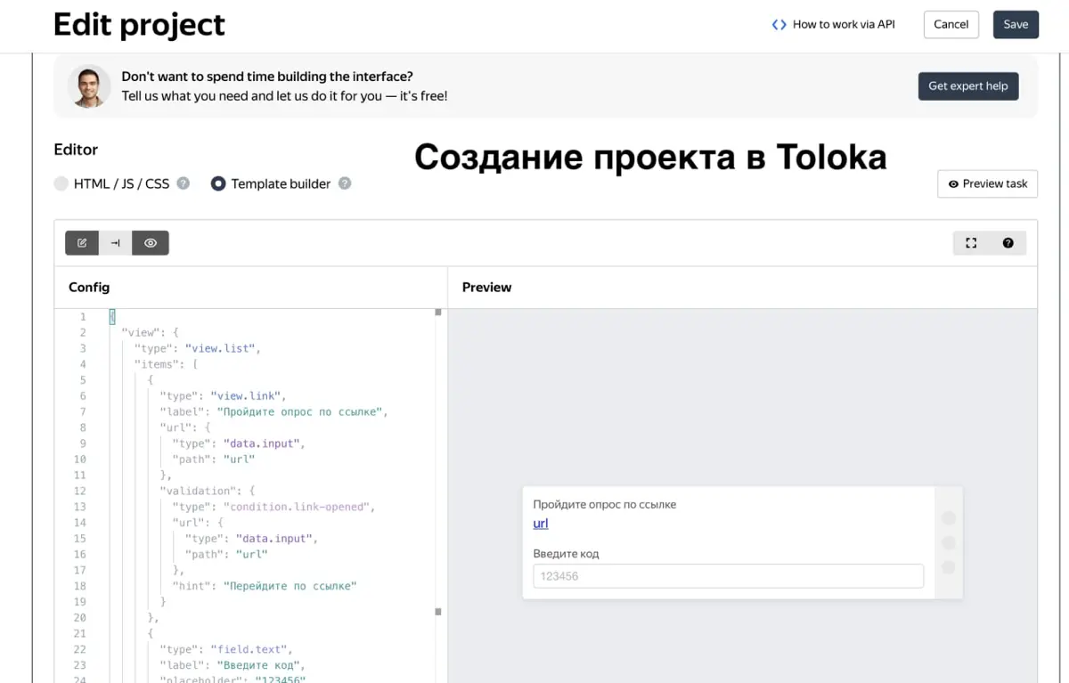Toggle the input data arrow-to-bar icon
The image size is (1069, 683).
click(x=116, y=243)
